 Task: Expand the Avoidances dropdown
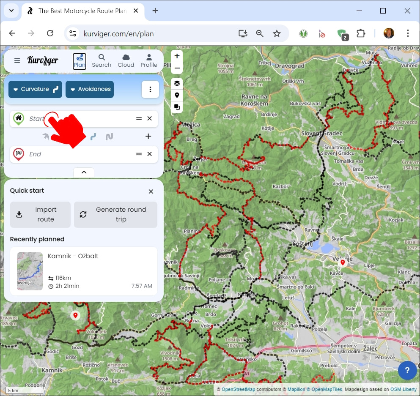click(90, 89)
